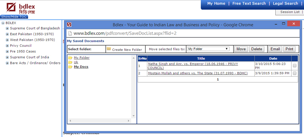
Task: Click the Title column header
Action: coord(201,59)
